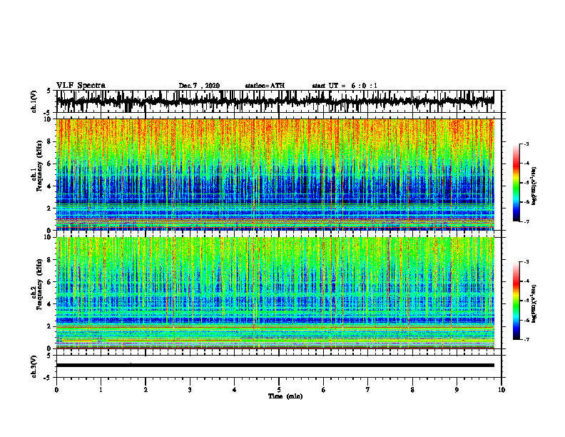Click the upper colorbar's log(PSD) label

pyautogui.click(x=535, y=186)
